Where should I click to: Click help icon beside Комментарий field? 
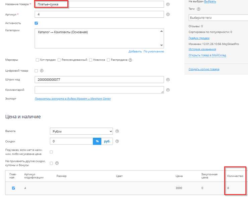tap(168, 90)
